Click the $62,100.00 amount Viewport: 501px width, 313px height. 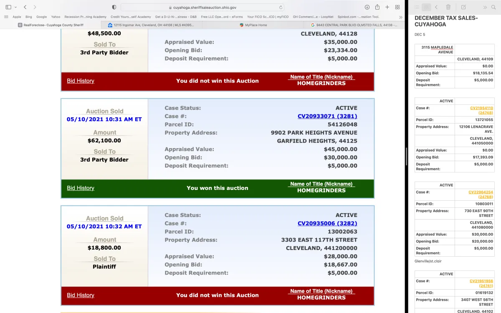tap(104, 141)
